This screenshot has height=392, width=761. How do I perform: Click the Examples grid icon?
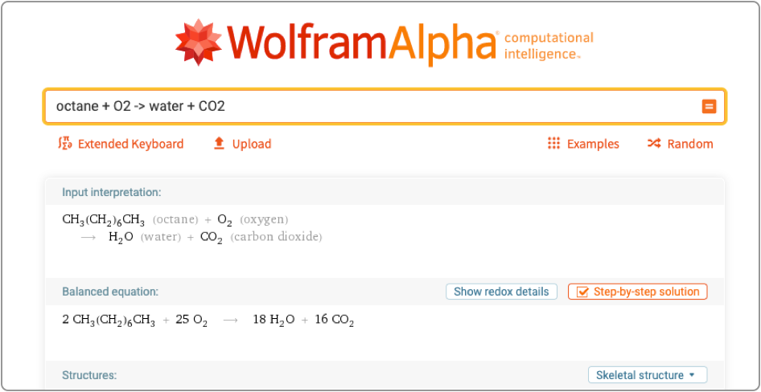pos(553,144)
